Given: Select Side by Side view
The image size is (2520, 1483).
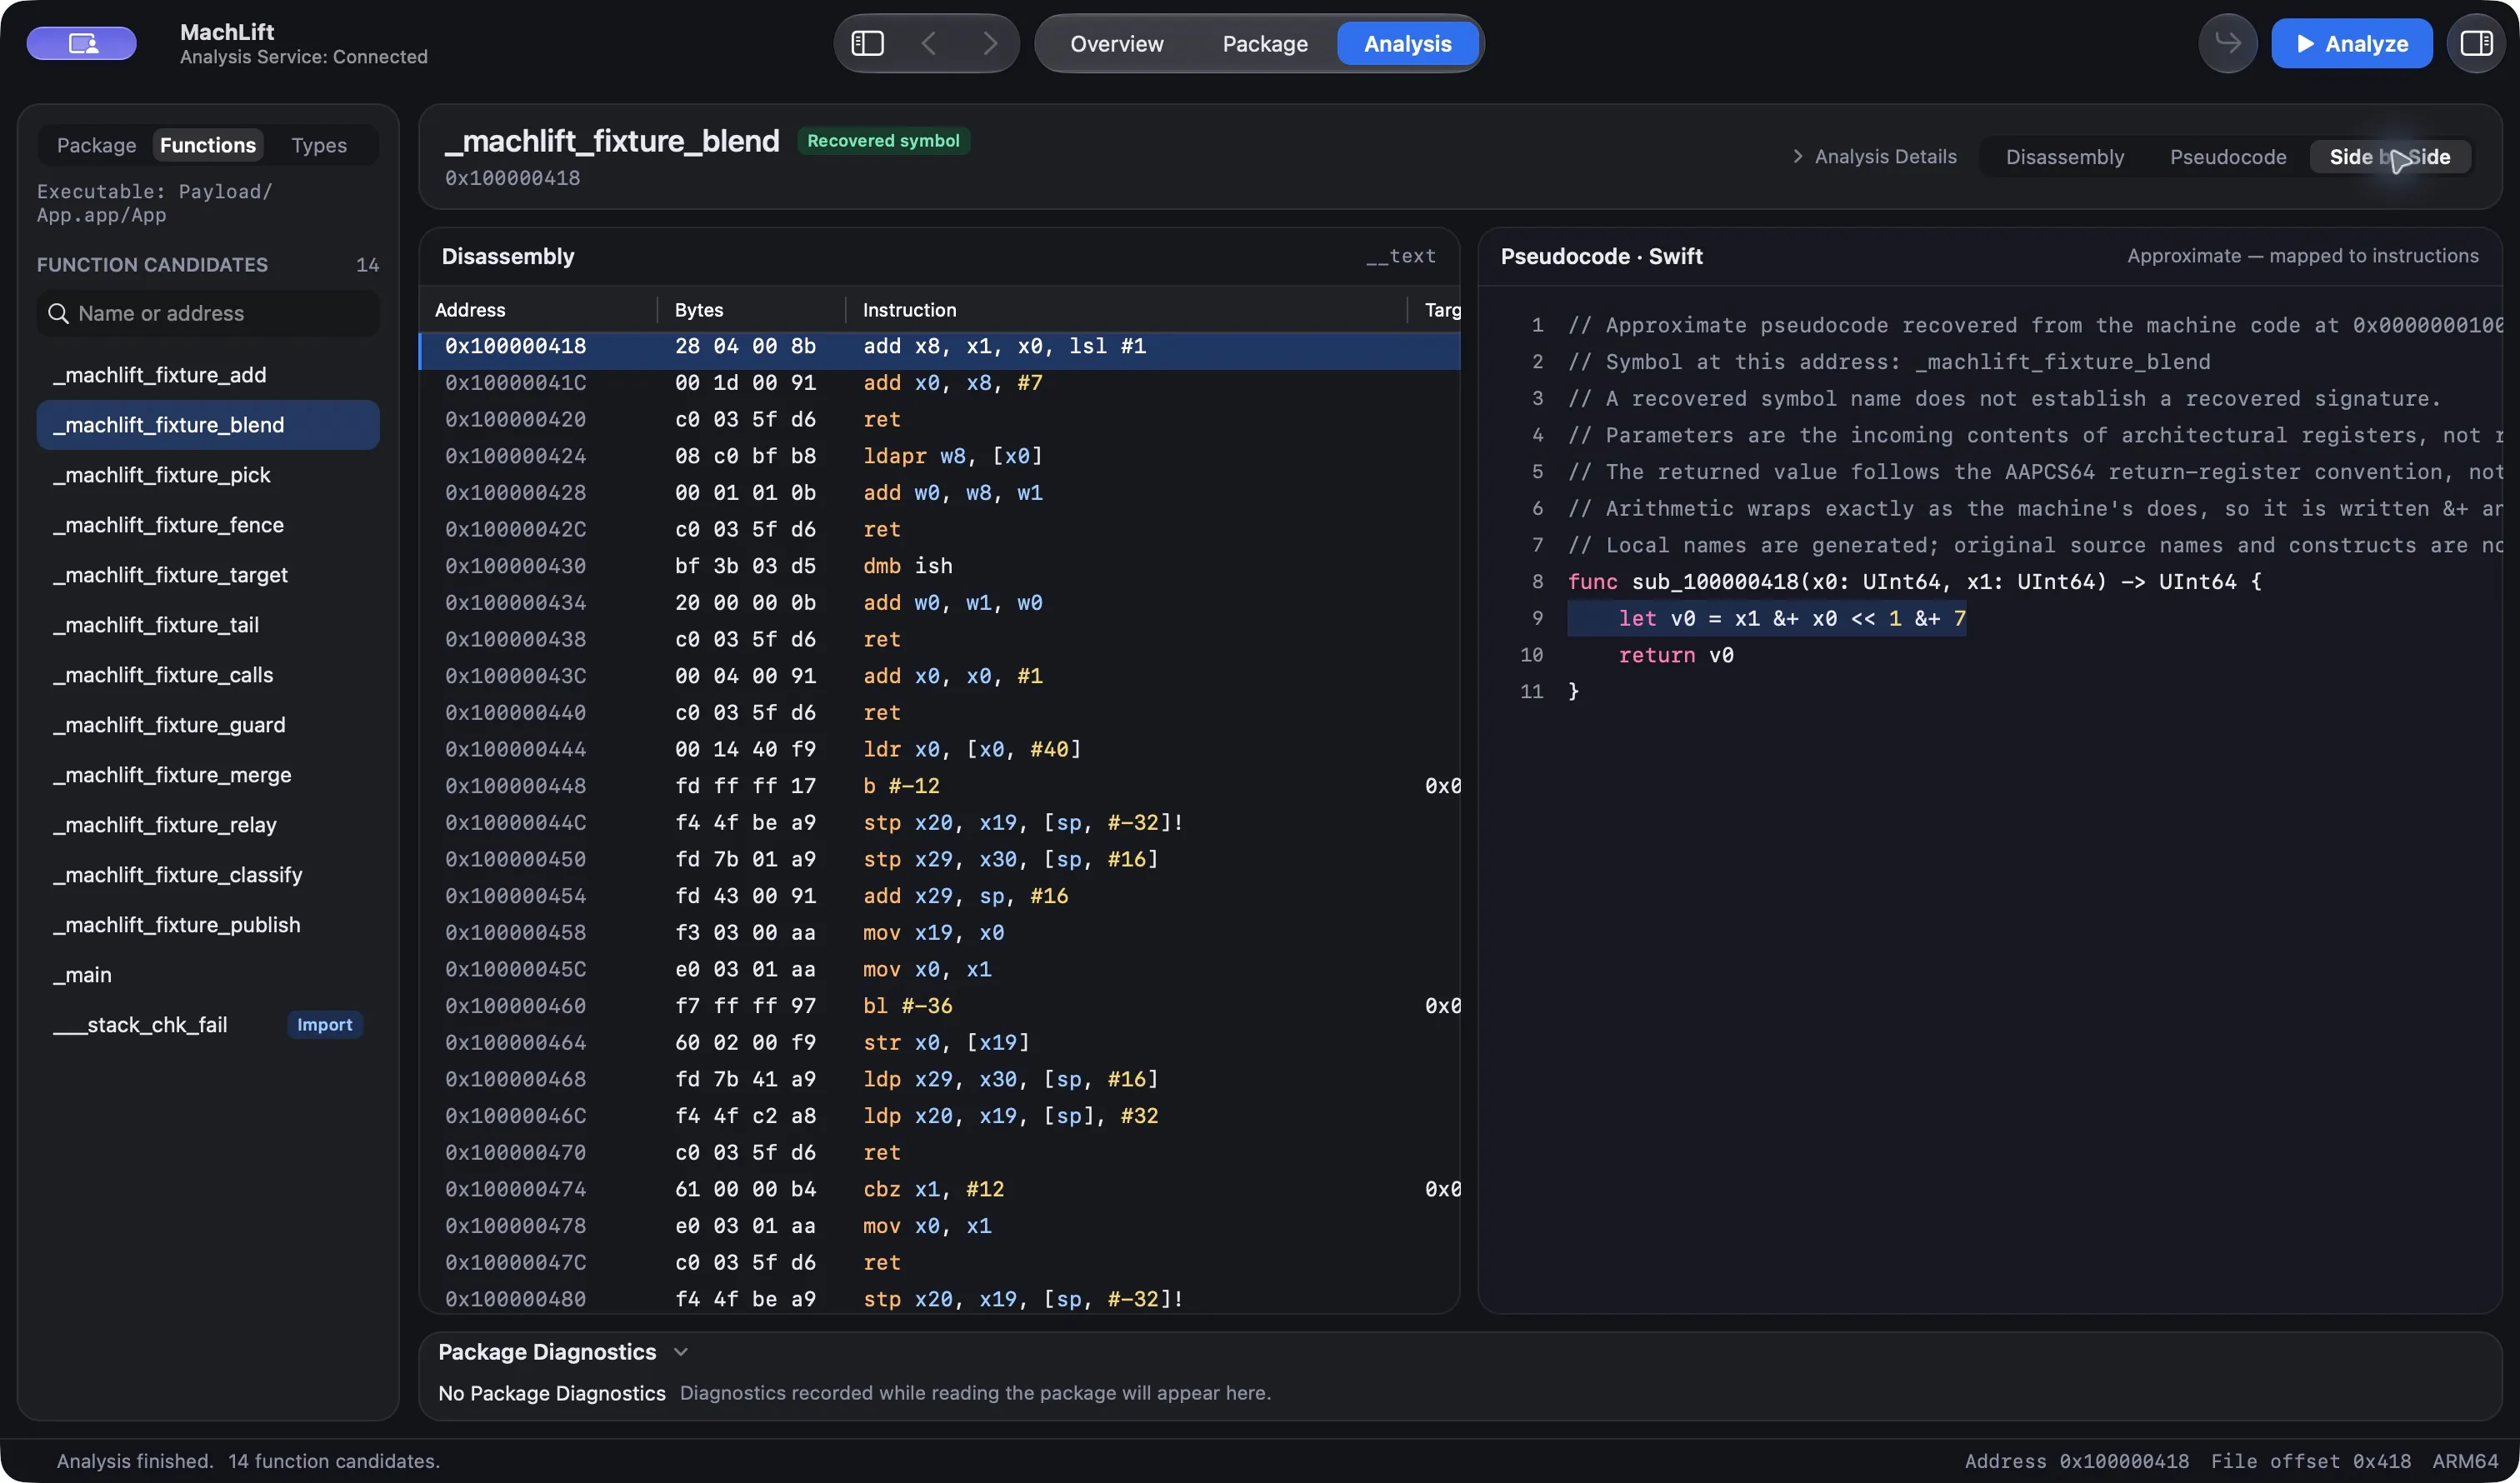Looking at the screenshot, I should tap(2389, 157).
